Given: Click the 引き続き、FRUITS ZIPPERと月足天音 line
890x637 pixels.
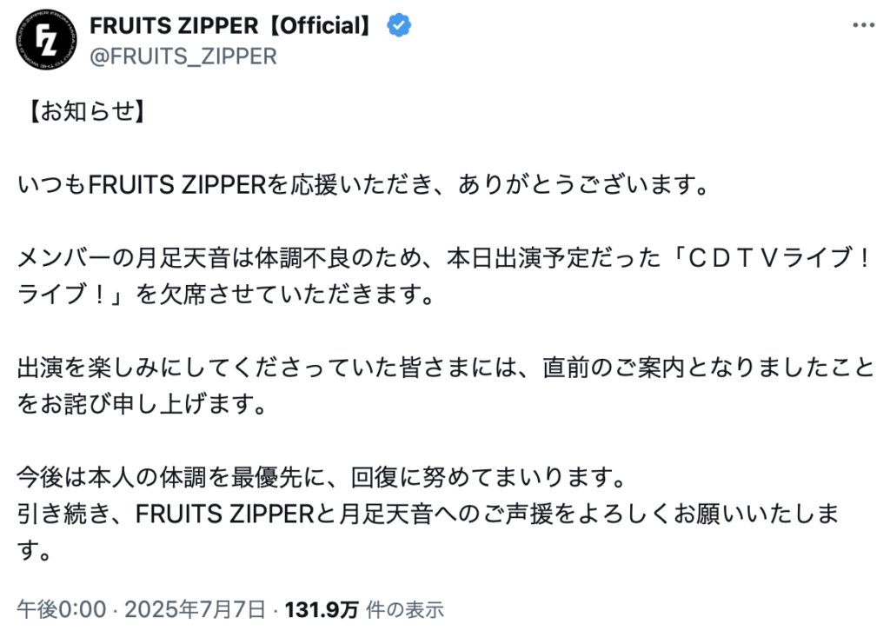Looking at the screenshot, I should point(428,514).
